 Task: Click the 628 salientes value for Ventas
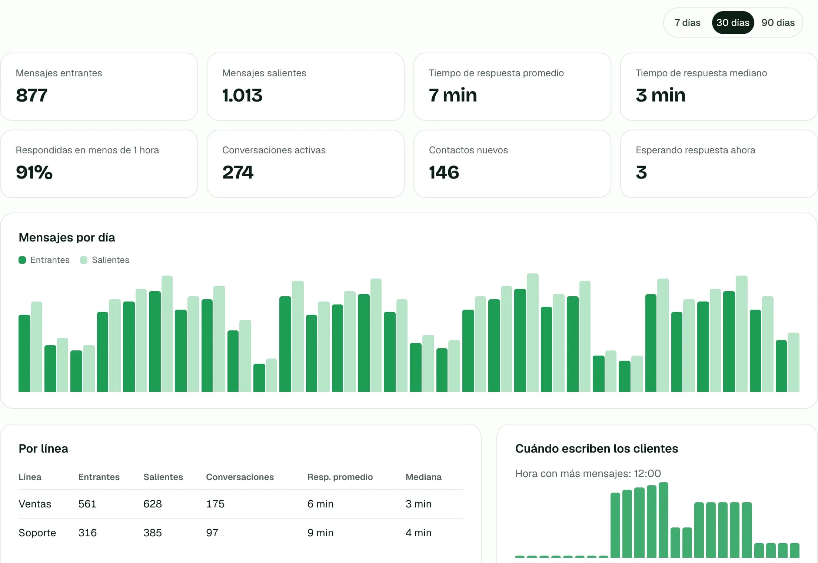[x=153, y=504]
